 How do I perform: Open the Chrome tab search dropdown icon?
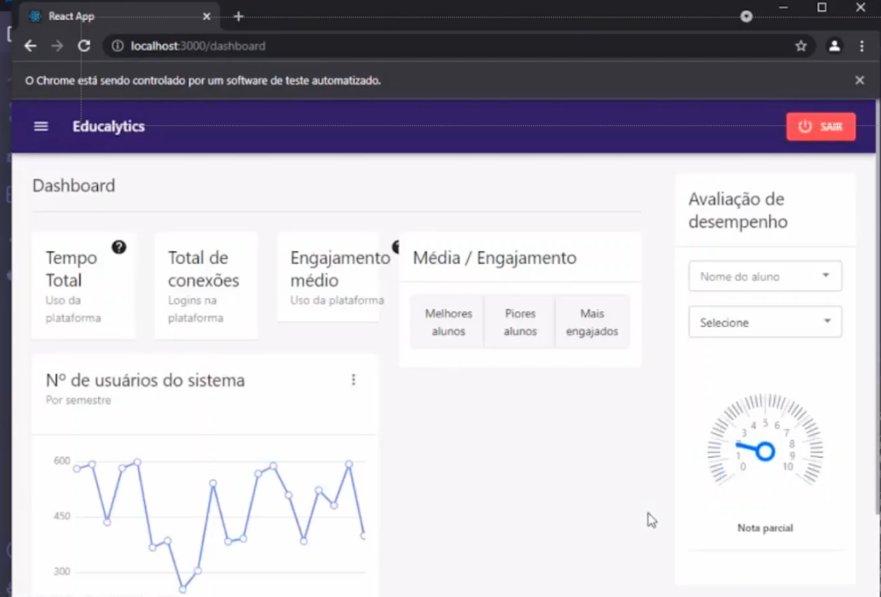(746, 17)
